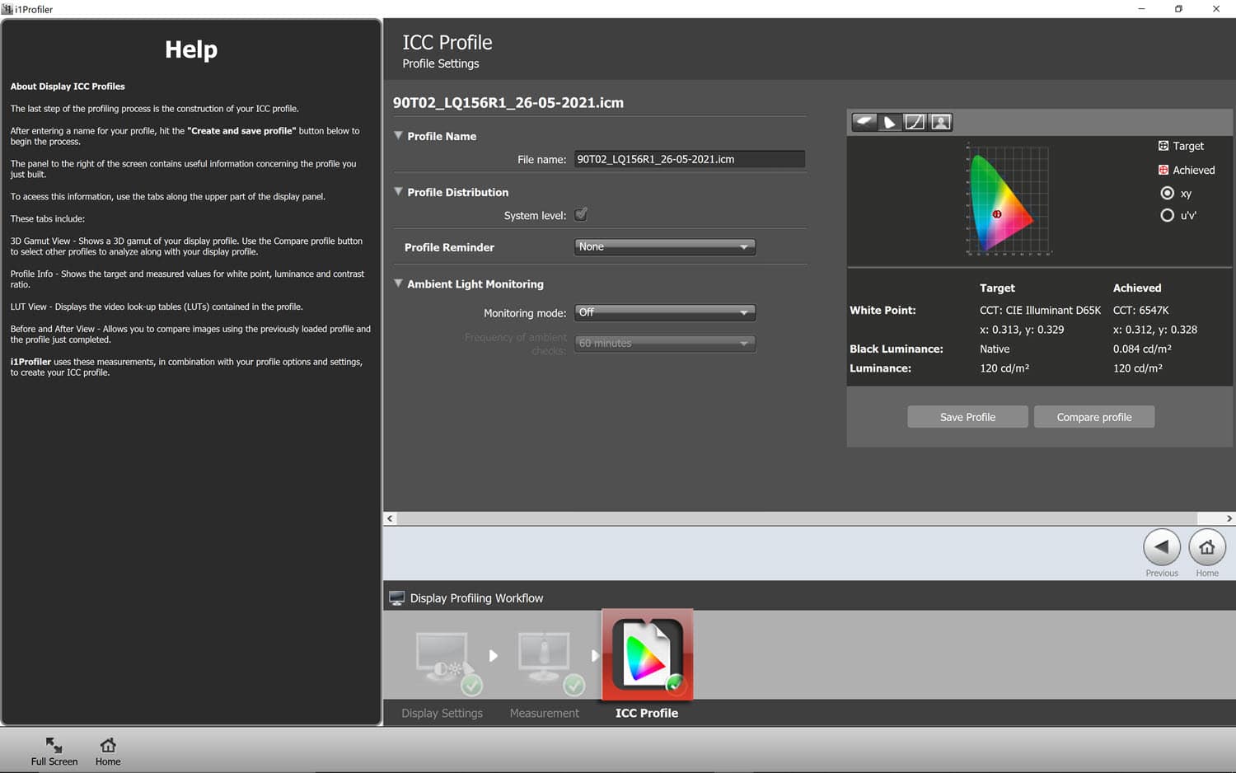1236x773 pixels.
Task: Open the Profile Reminder dropdown
Action: (x=665, y=246)
